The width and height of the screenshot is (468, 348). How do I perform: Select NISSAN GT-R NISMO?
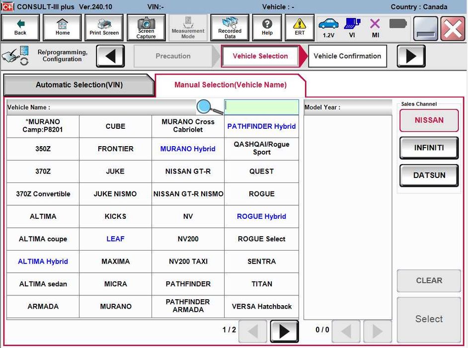(x=188, y=194)
